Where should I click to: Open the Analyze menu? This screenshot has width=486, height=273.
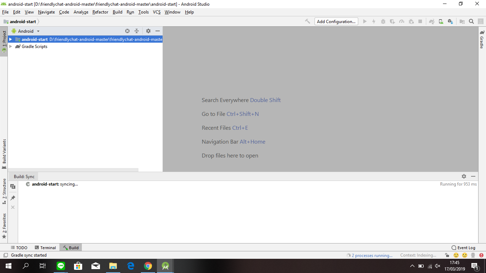click(81, 12)
